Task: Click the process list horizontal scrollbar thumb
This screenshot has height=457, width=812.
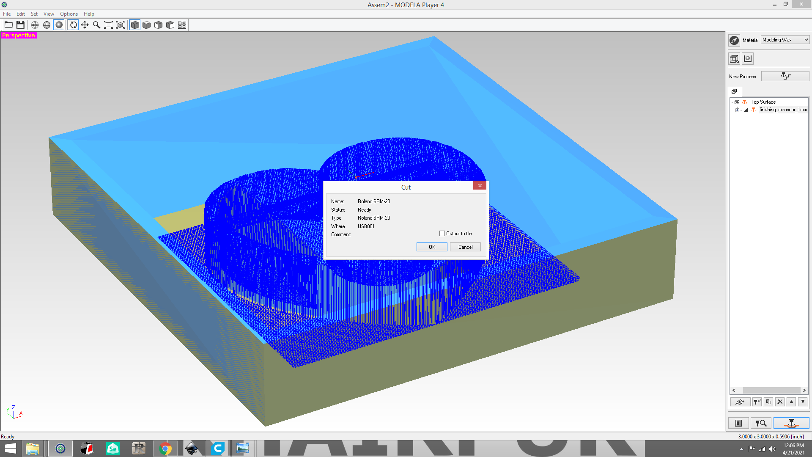Action: pyautogui.click(x=771, y=391)
